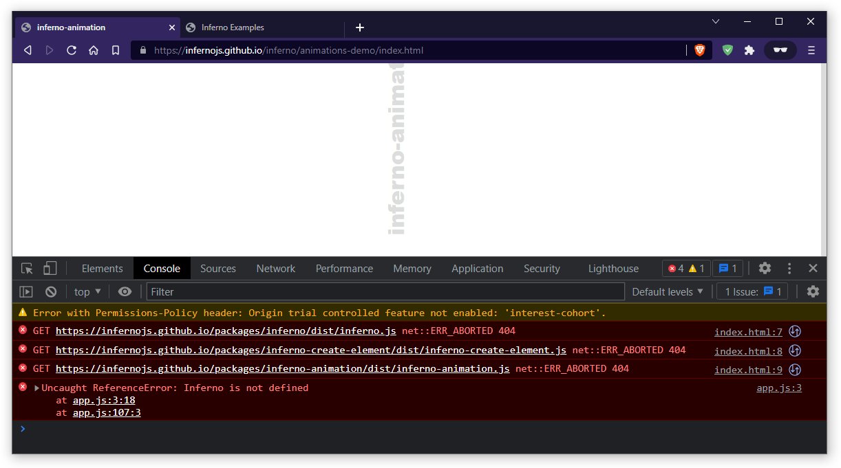
Task: Click the page vertical scrollbar
Action: 824,159
